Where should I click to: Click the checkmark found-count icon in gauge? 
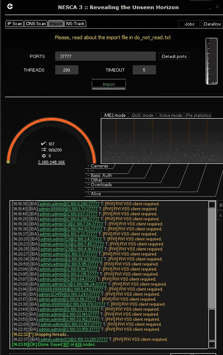tap(43, 144)
